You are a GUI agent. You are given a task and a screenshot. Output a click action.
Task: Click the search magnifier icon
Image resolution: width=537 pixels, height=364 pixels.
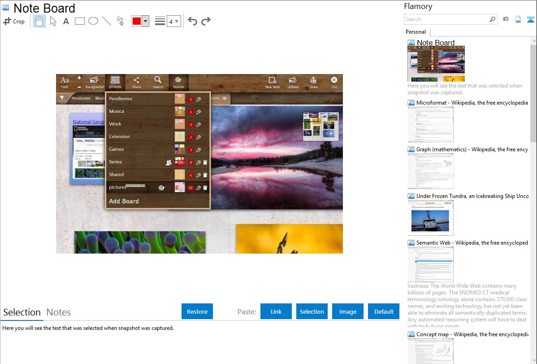tap(492, 19)
